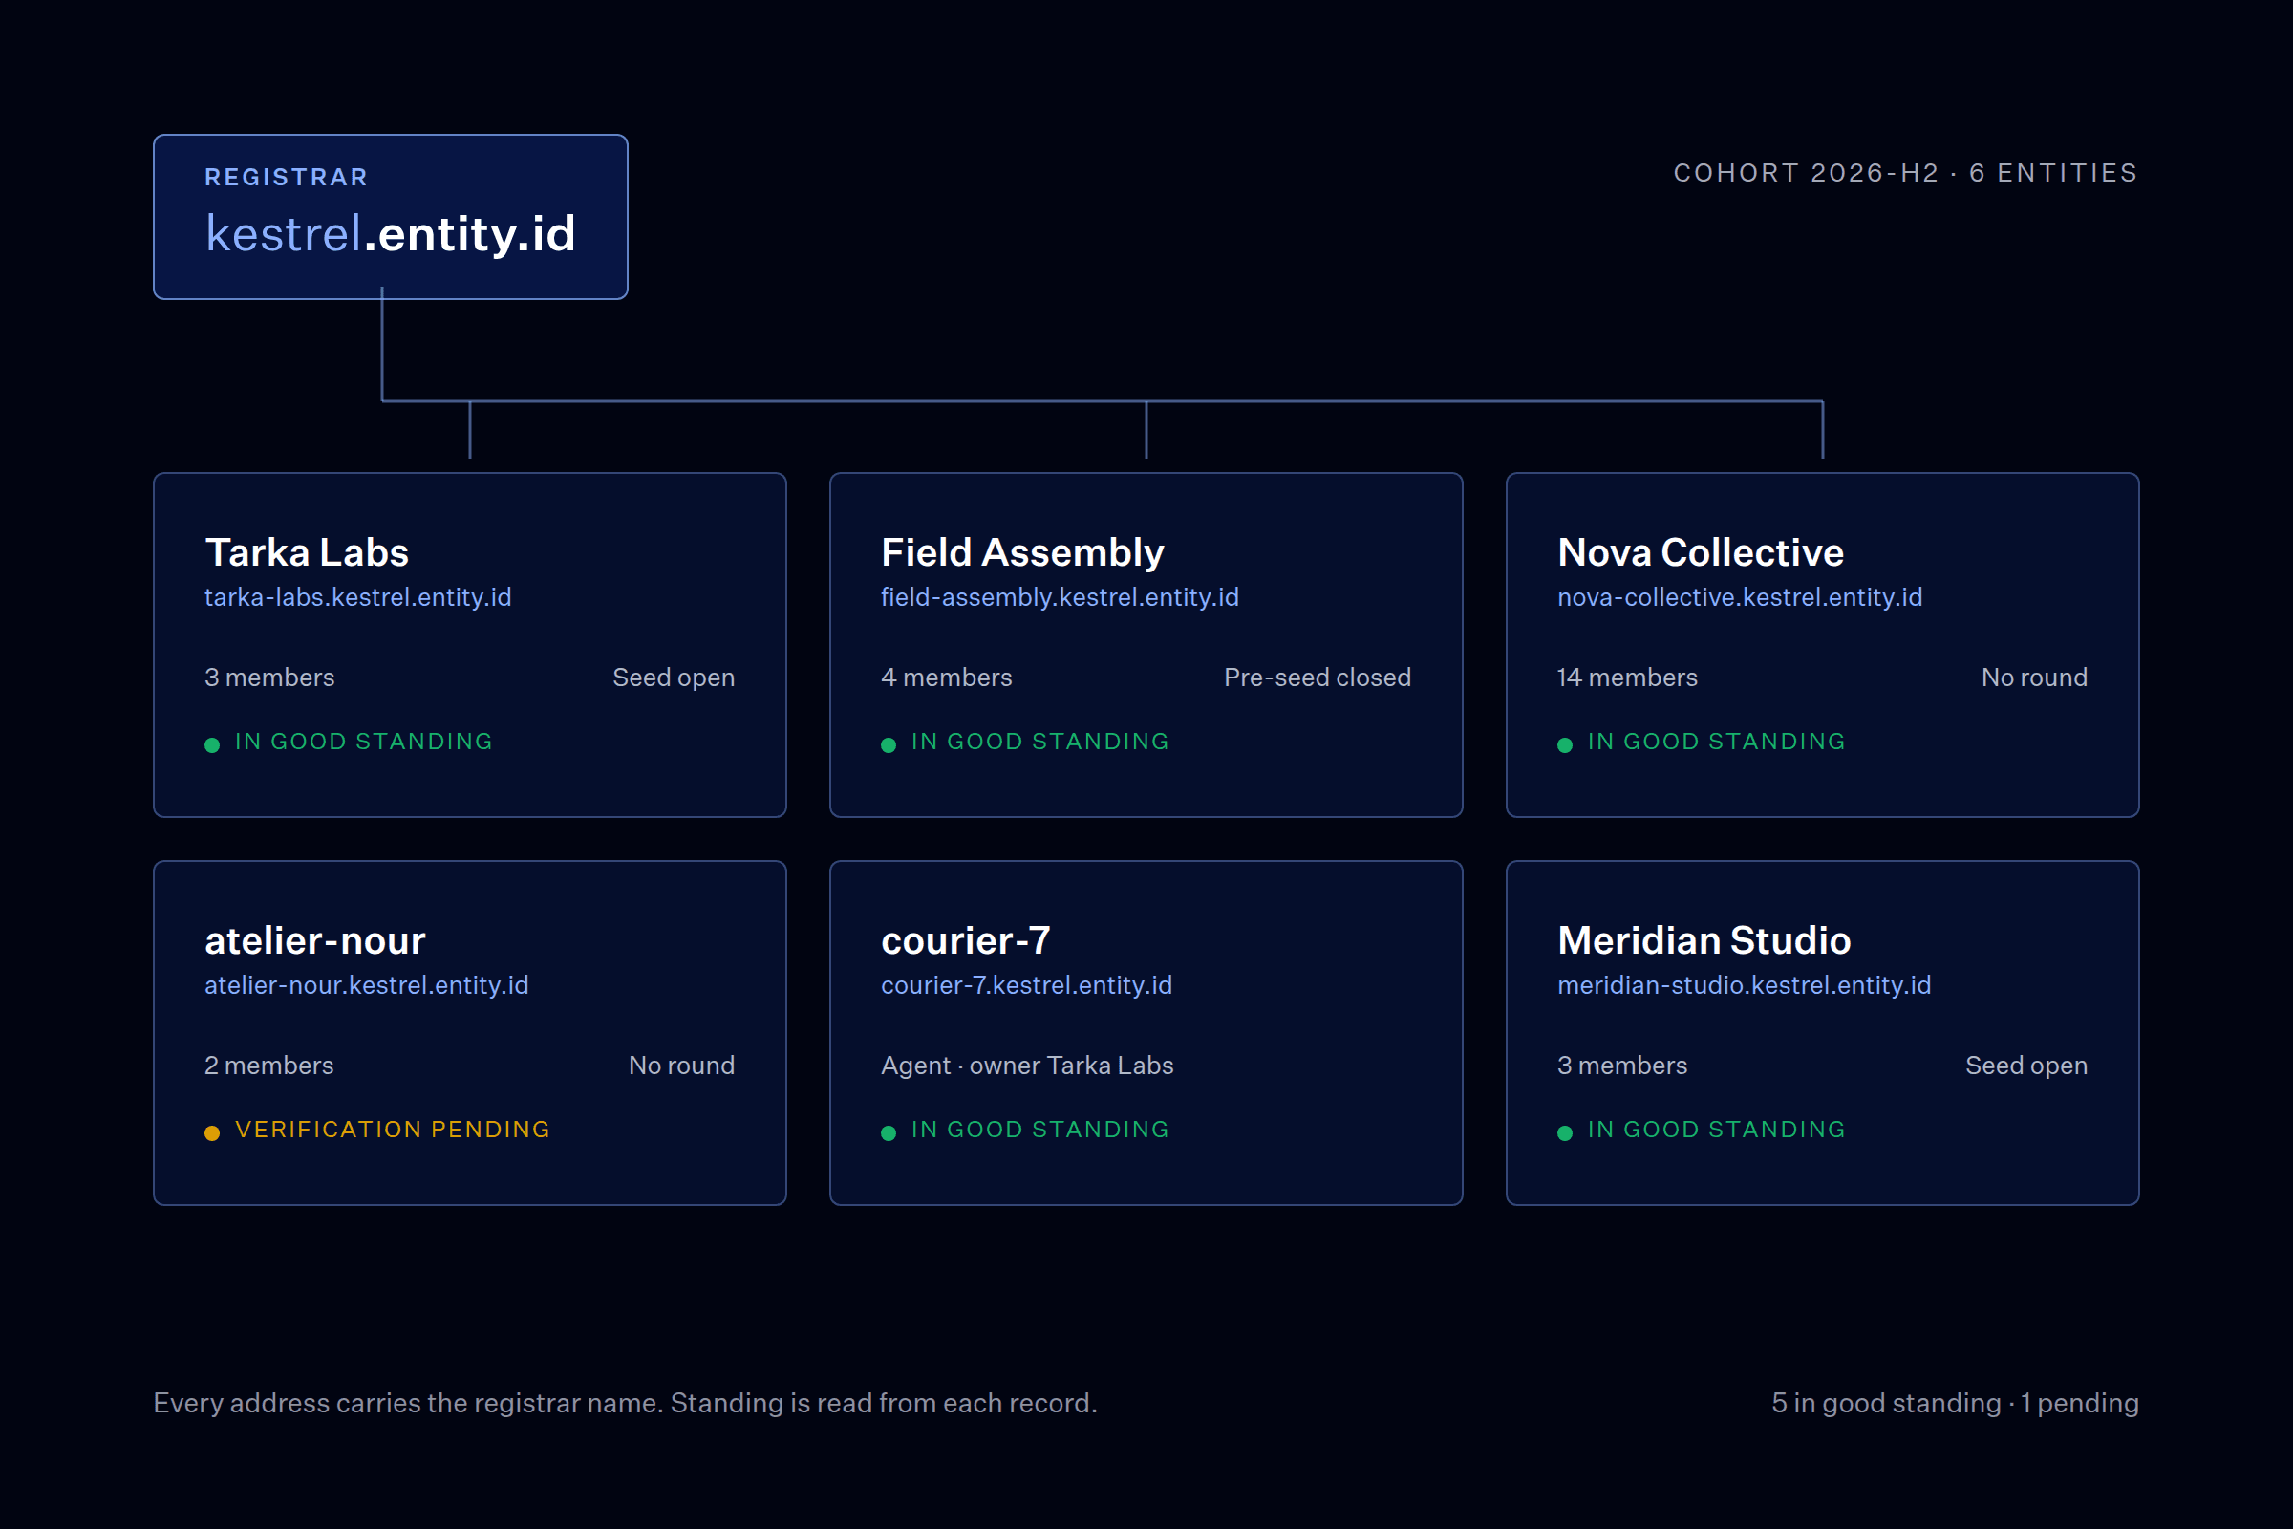Click 'Pre-seed closed' on Field Assembly
Screen dimensions: 2293x1529
pyautogui.click(x=1318, y=677)
